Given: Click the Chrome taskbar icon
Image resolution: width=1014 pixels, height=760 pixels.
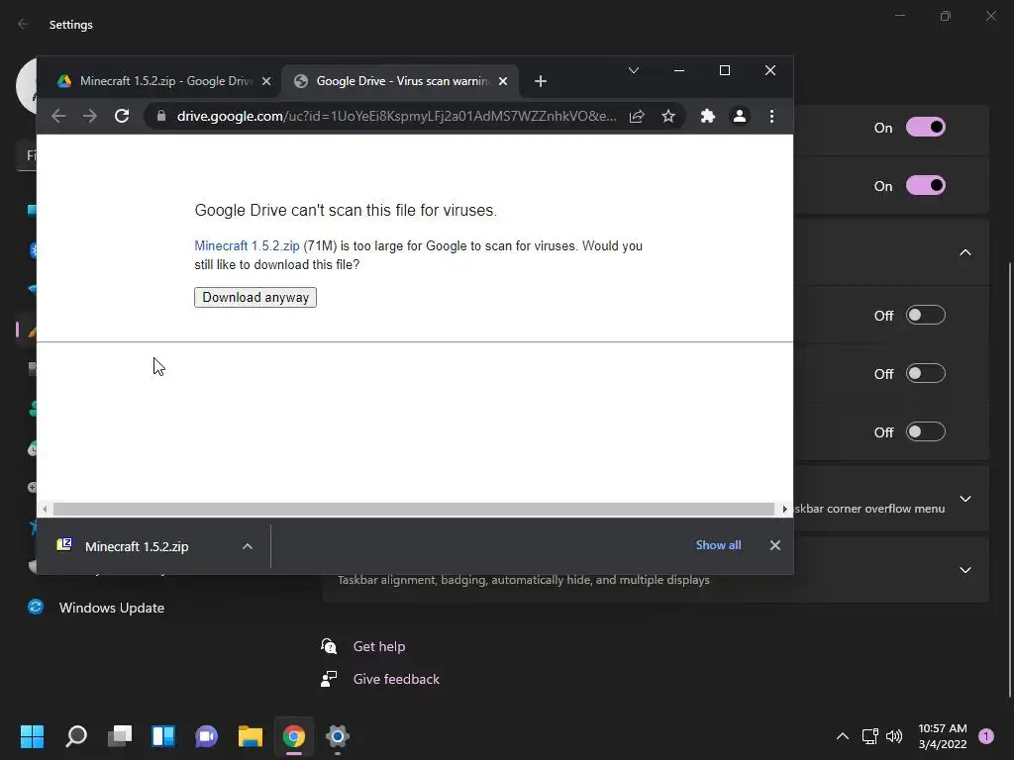Looking at the screenshot, I should click(293, 736).
